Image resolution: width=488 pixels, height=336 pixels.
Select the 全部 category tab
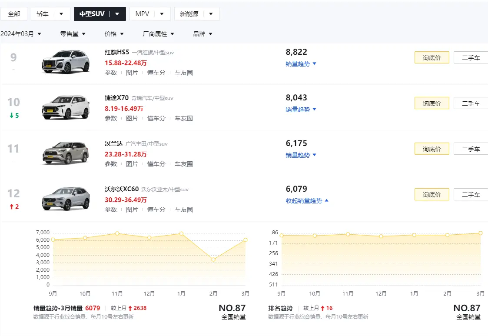click(x=14, y=14)
